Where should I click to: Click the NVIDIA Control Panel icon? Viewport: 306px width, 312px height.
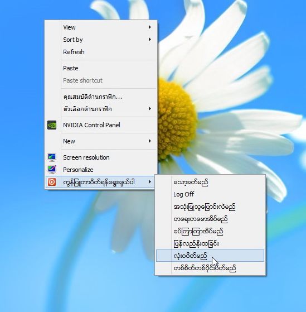tap(52, 125)
